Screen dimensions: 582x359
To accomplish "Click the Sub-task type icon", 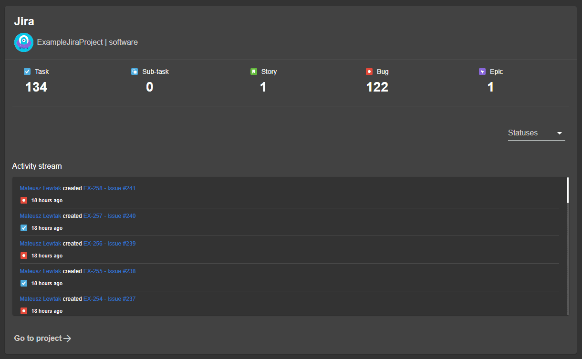I will tap(135, 72).
